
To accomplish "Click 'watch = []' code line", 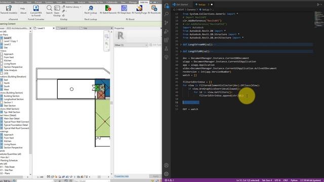I will click(189, 75).
